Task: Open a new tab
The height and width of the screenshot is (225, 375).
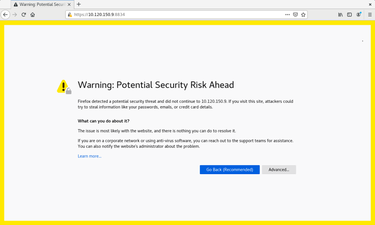Action: tap(79, 4)
